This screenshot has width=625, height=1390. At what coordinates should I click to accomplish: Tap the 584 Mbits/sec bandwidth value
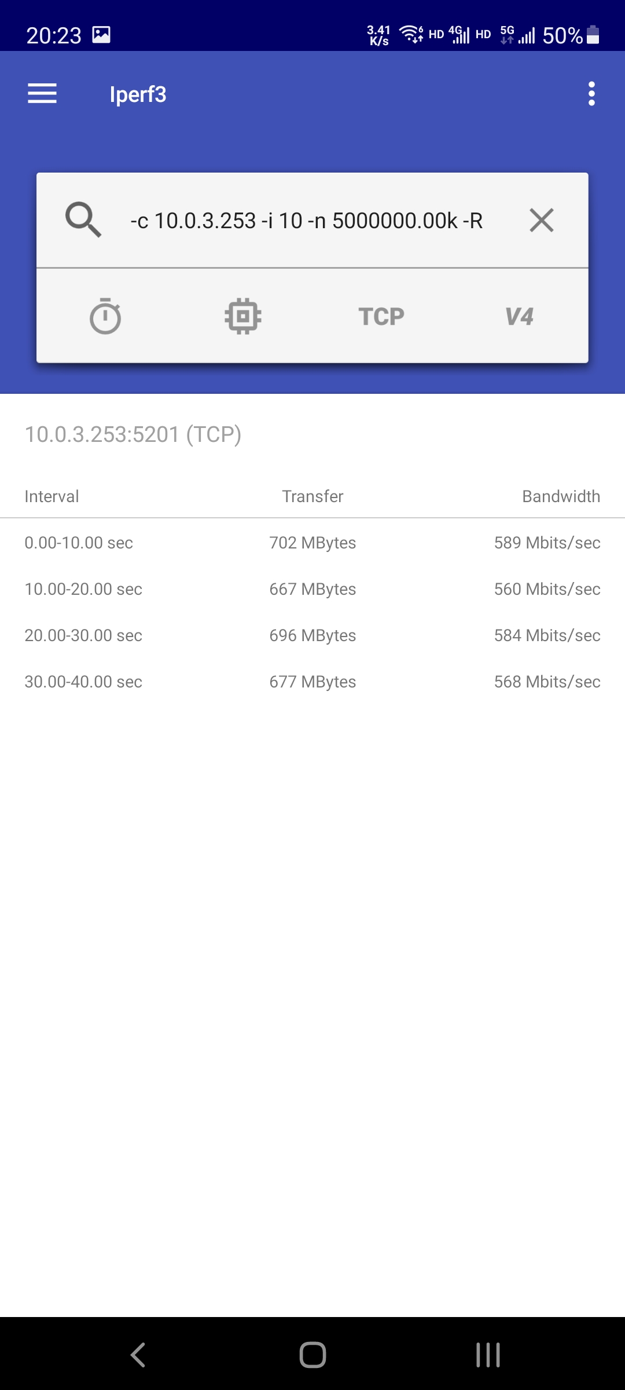(x=547, y=635)
